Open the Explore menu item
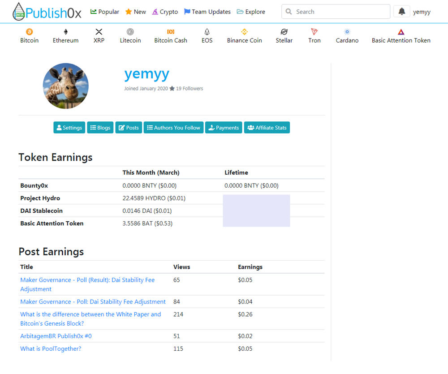 [x=251, y=12]
